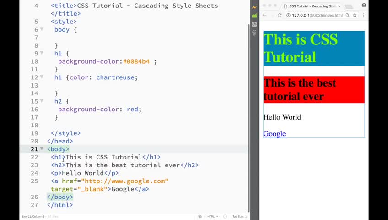
Task: Click the linting status circle in status bar
Action: (x=225, y=216)
